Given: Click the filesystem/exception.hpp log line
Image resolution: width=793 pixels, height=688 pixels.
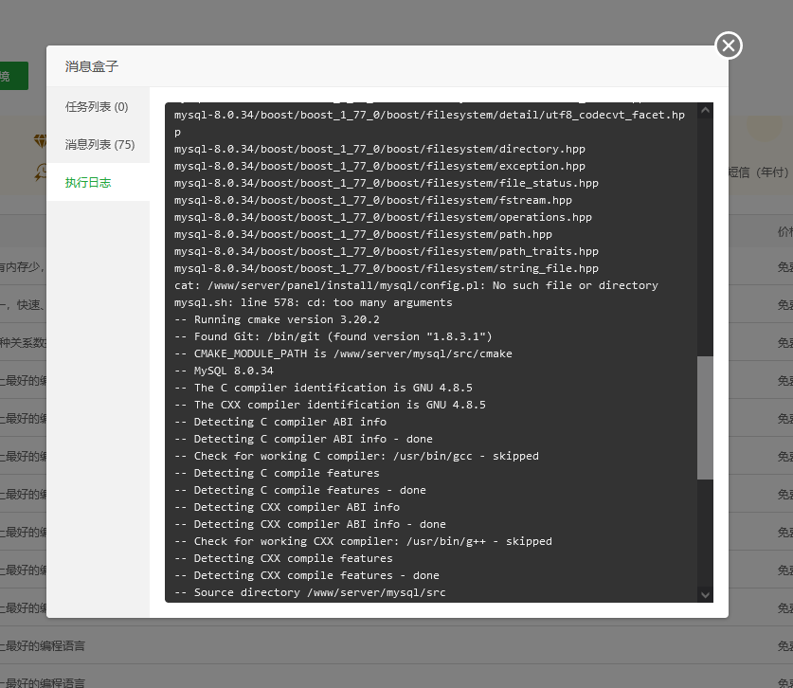Looking at the screenshot, I should click(379, 166).
